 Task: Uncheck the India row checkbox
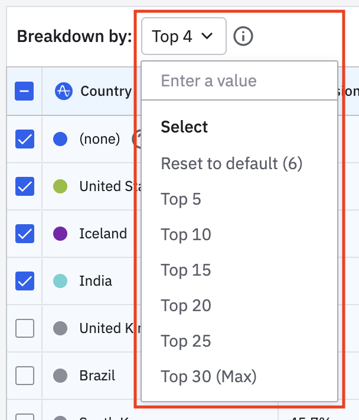[24, 280]
